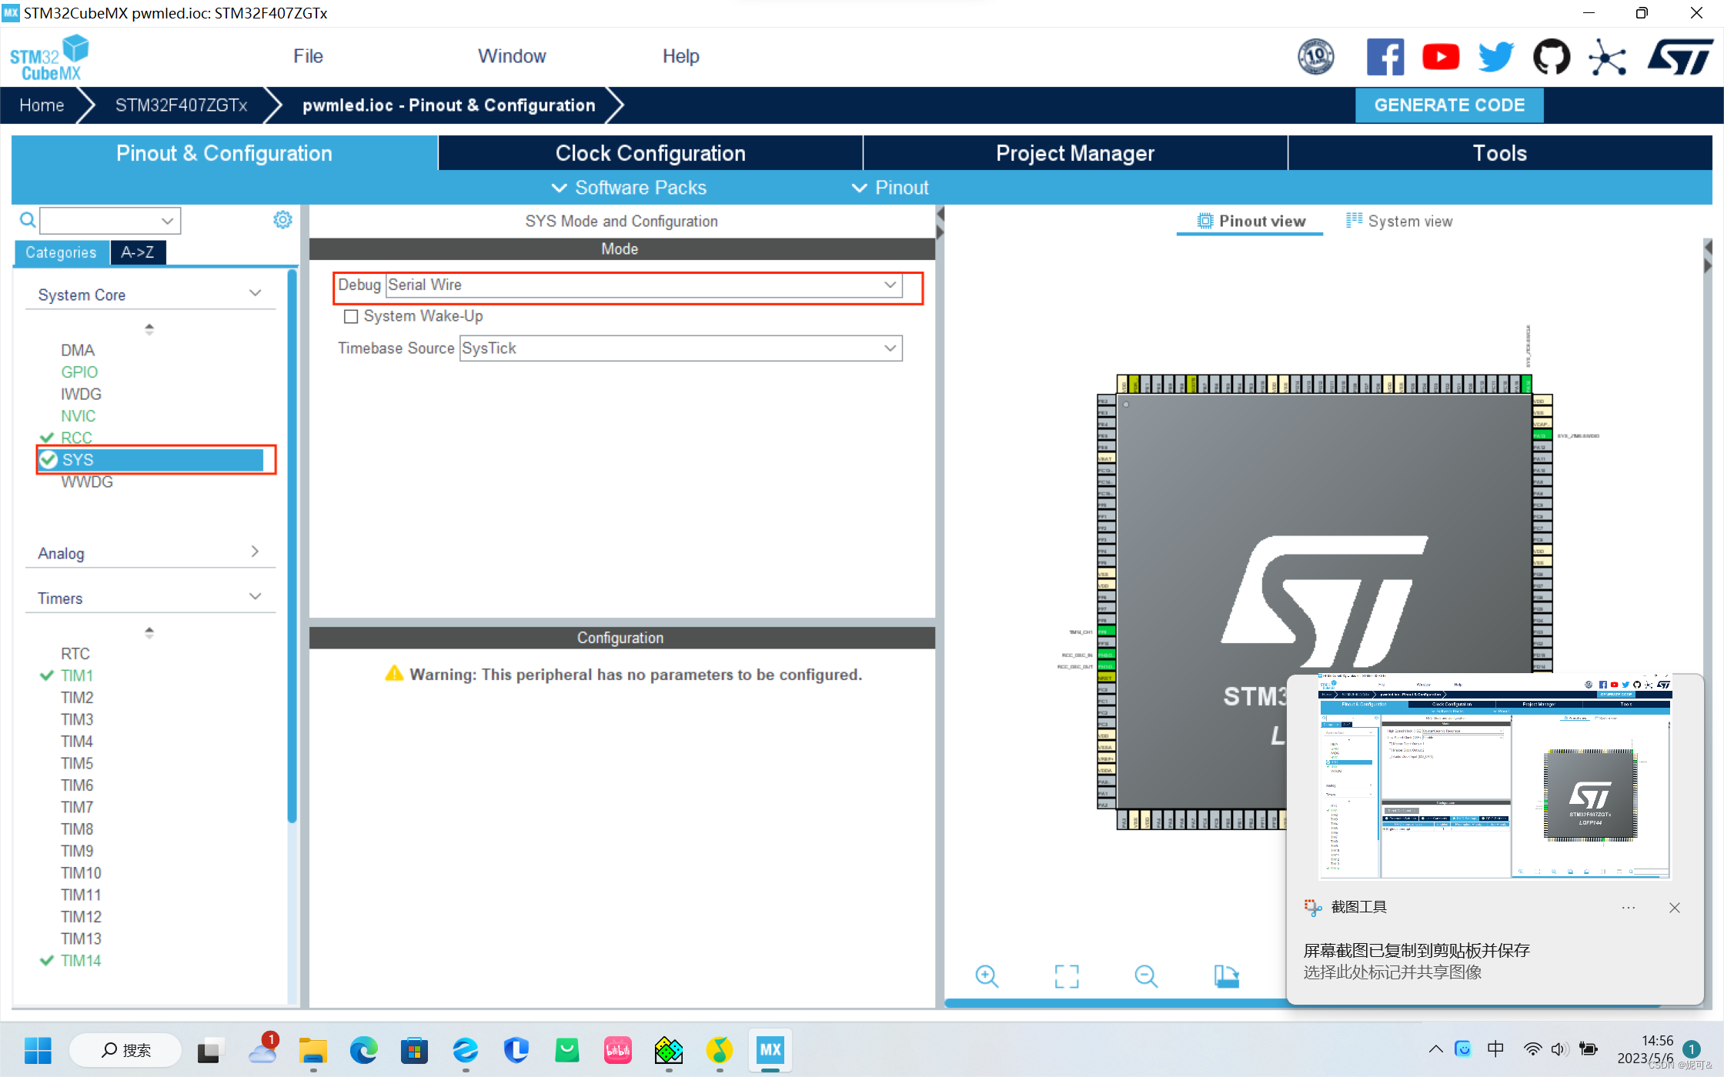Click the STM32CubeMX MX taskbar icon

770,1050
